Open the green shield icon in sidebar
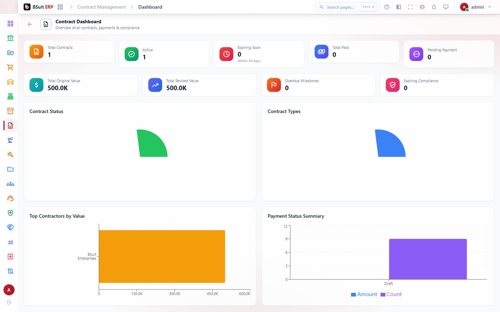500x312 pixels. tap(10, 213)
